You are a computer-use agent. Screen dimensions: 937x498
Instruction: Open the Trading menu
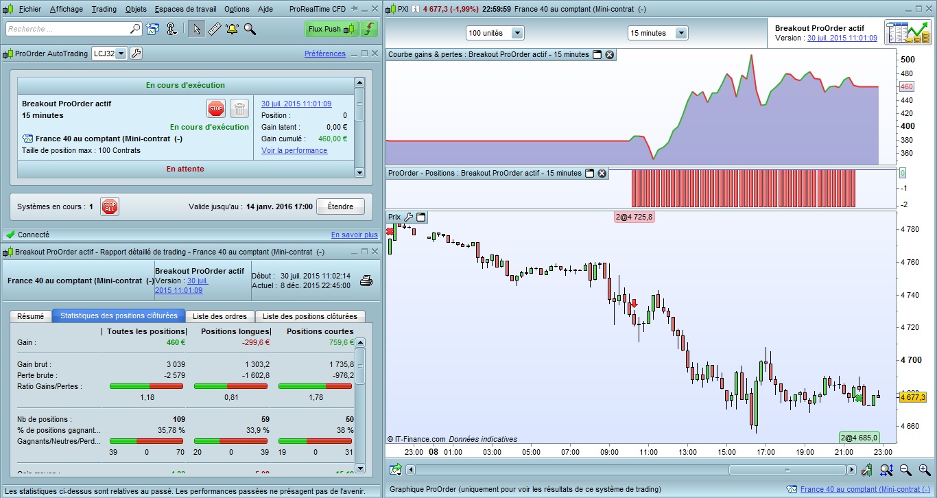click(x=104, y=10)
